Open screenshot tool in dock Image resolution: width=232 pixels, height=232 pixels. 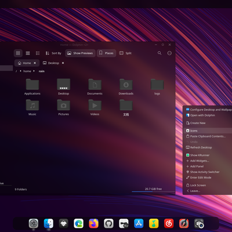(x=199, y=223)
